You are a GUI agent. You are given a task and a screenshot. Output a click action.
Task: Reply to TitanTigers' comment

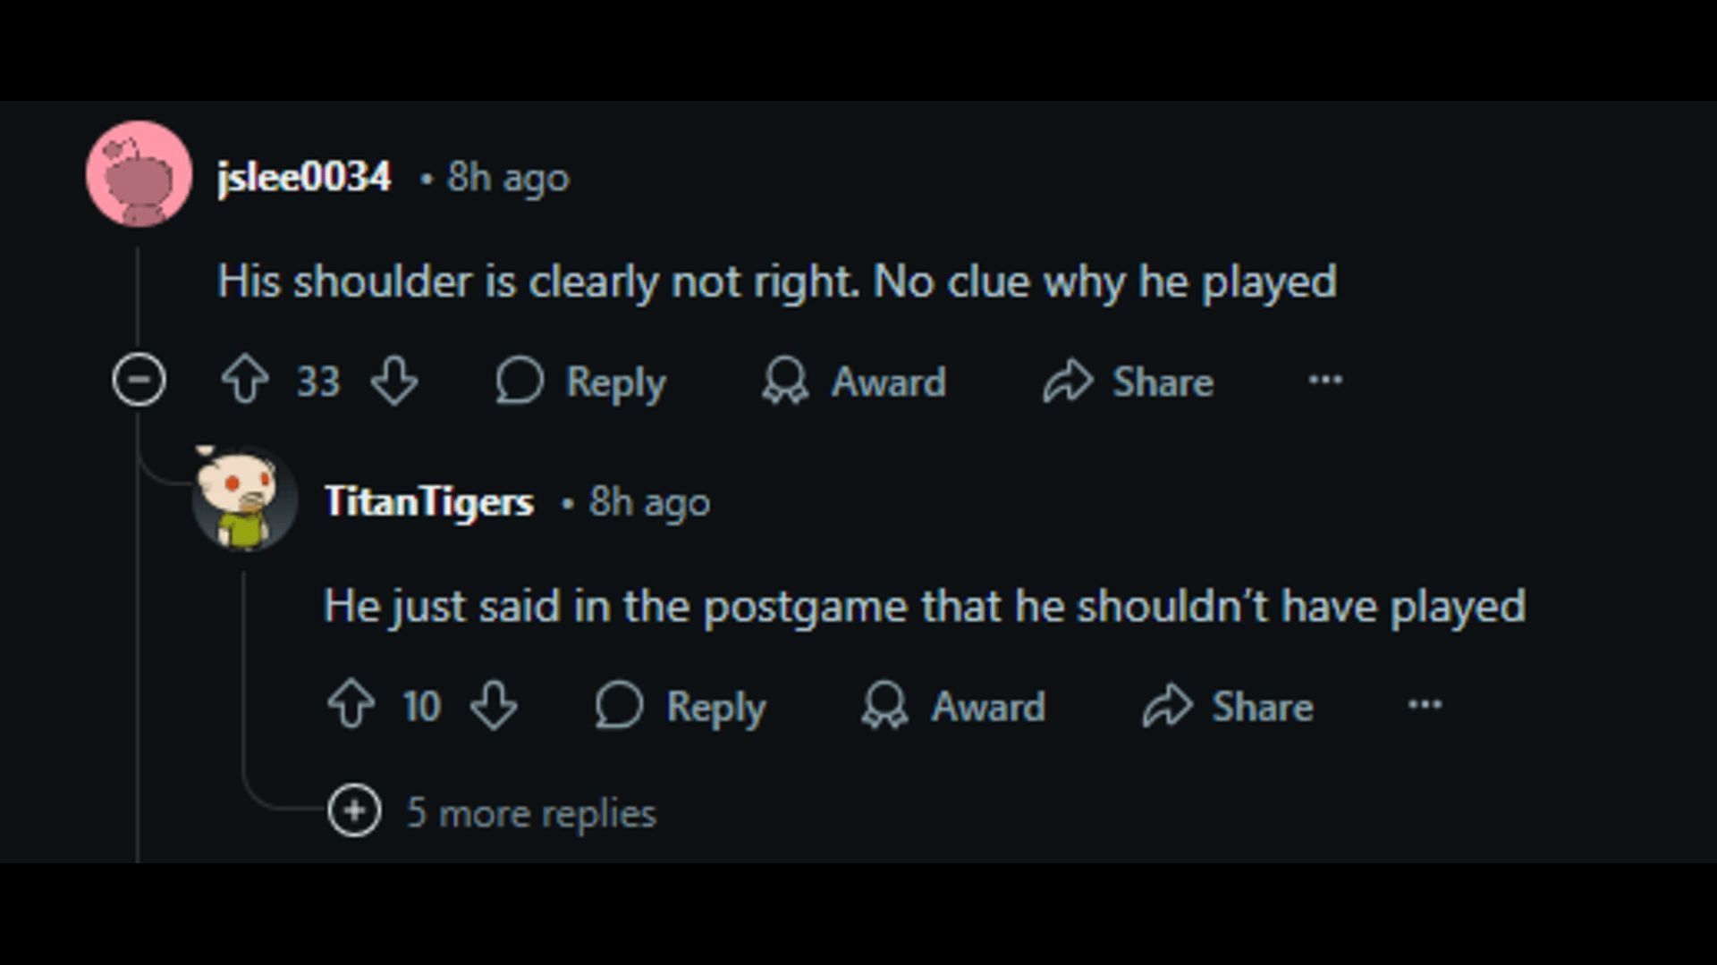681,706
